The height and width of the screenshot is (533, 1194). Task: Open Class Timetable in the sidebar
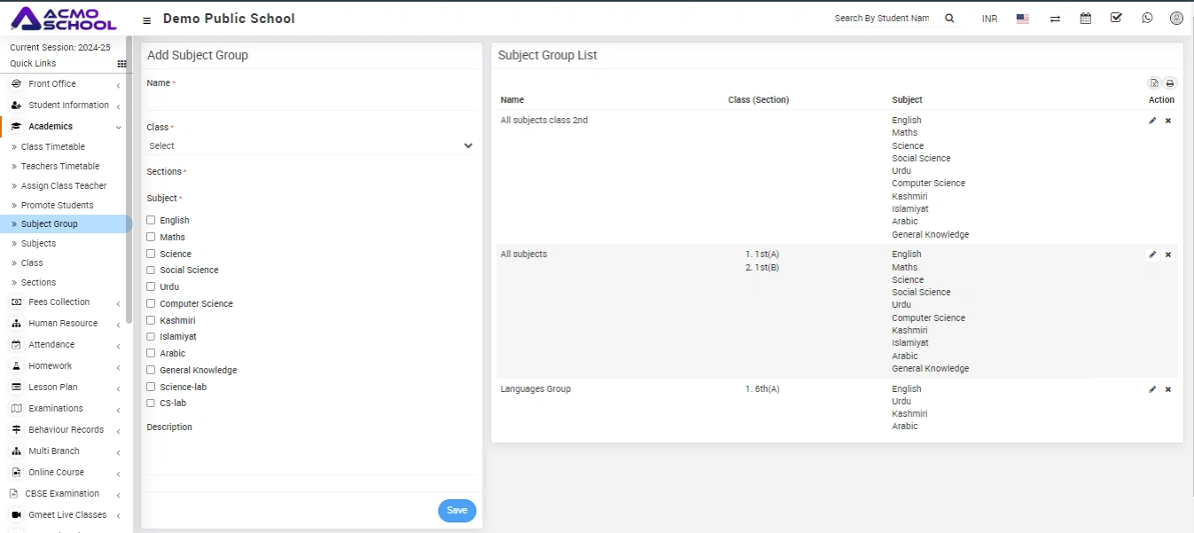pyautogui.click(x=53, y=147)
